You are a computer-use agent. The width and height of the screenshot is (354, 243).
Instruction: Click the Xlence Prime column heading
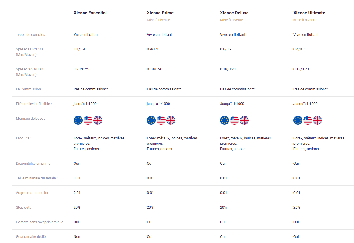tap(160, 13)
